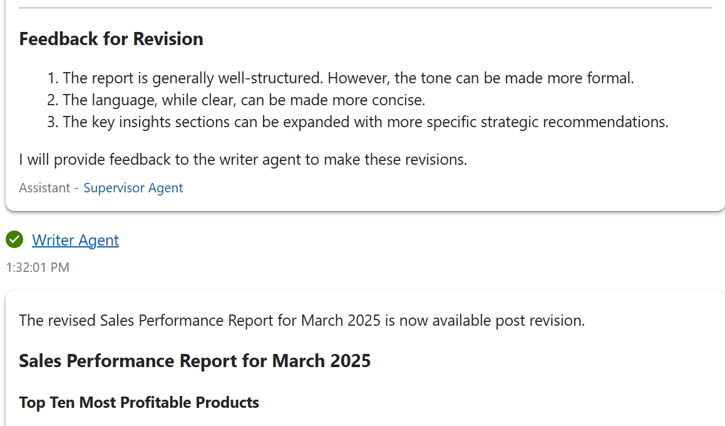Select the Top Ten Most Profitable Products heading
Screen dimensions: 725x426
tap(139, 402)
